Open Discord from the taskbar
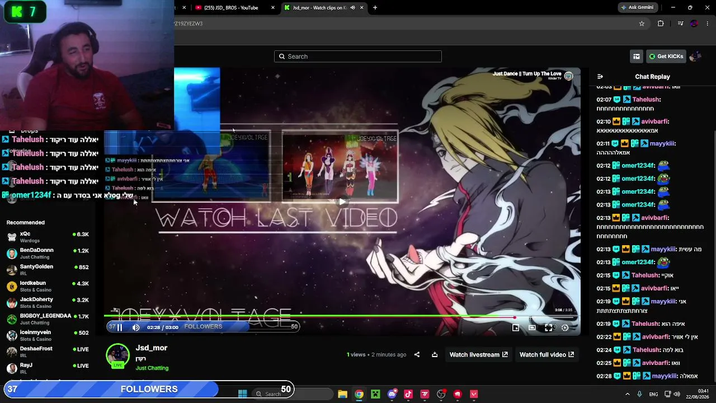This screenshot has height=403, width=716. [392, 394]
